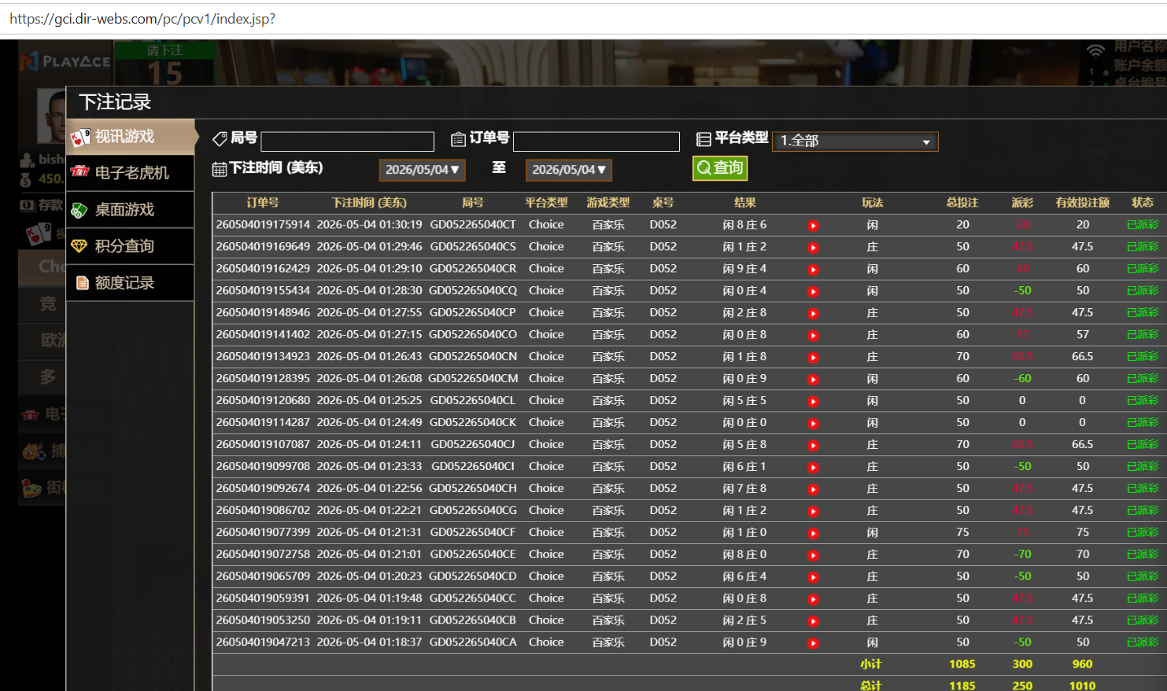Image resolution: width=1167 pixels, height=691 pixels.
Task: Play video for order 260504019053250
Action: tap(813, 622)
